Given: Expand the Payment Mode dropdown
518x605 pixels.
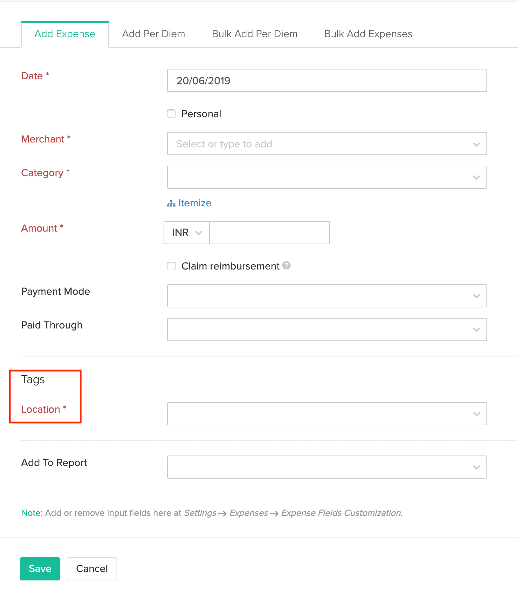Looking at the screenshot, I should pyautogui.click(x=327, y=296).
